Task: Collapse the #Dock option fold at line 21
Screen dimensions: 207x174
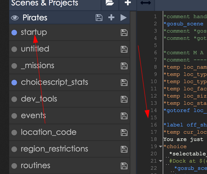Action: point(161,161)
